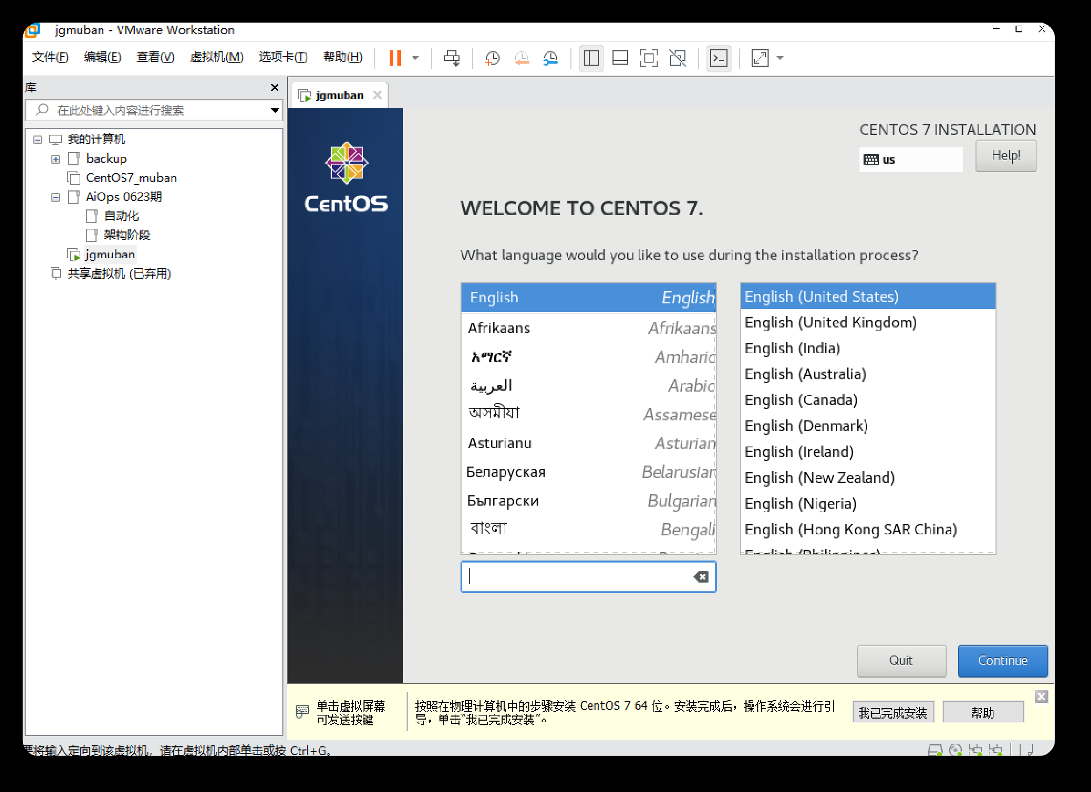Dismiss the yellow install hint bar

click(x=1042, y=696)
